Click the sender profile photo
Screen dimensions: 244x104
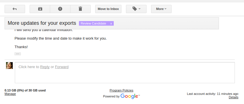[9, 66]
